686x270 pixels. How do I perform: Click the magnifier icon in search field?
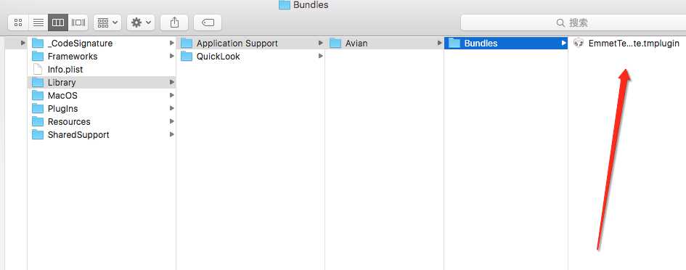[x=560, y=22]
